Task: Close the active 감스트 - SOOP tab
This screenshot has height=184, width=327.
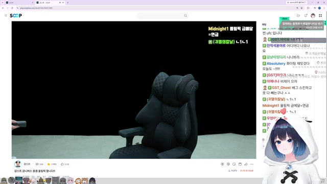Action: tap(63, 3)
